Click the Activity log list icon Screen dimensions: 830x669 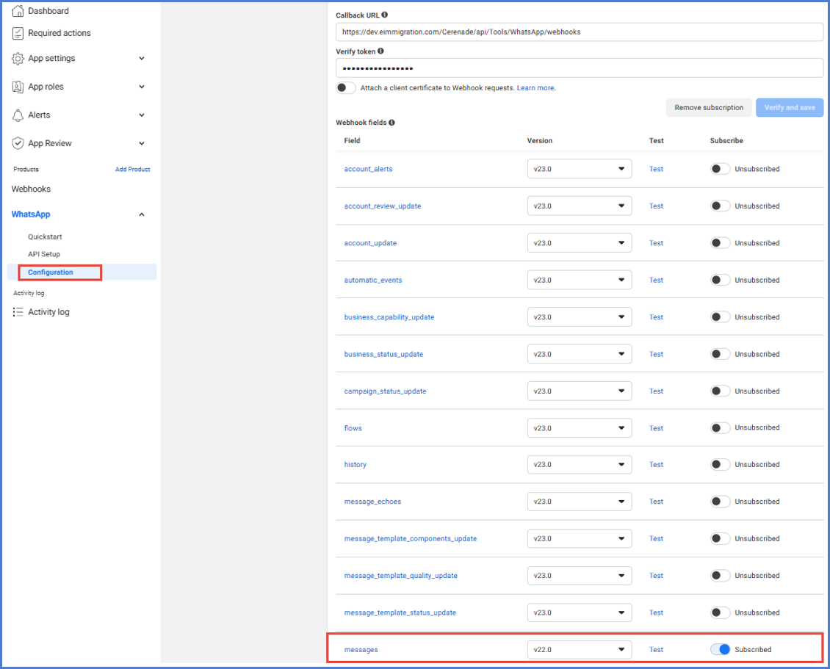(18, 312)
